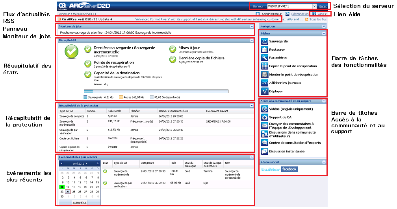Open Vidéos (anglais uniquement) film icon
Viewport: 397px width, 209px height.
click(265, 109)
